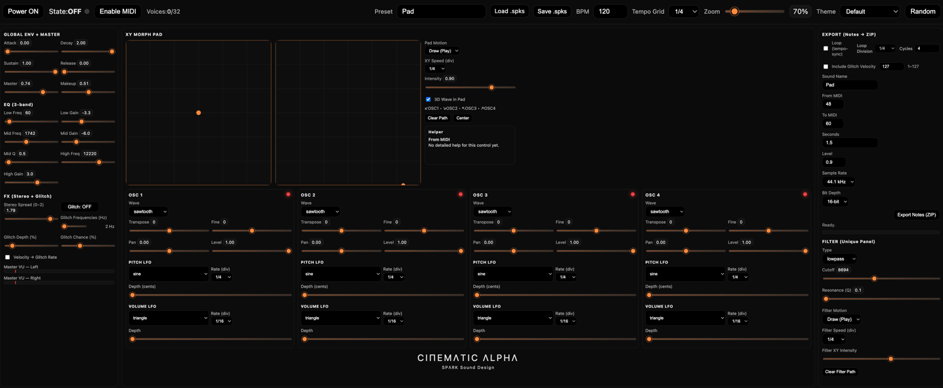Click the Seconds field showing 1.5

pos(849,143)
